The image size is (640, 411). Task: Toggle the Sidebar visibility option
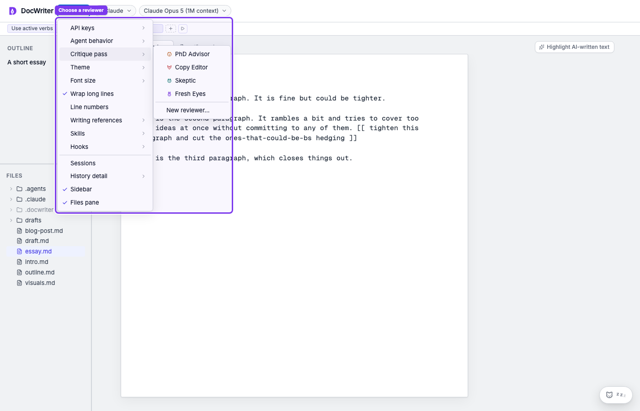click(x=105, y=189)
